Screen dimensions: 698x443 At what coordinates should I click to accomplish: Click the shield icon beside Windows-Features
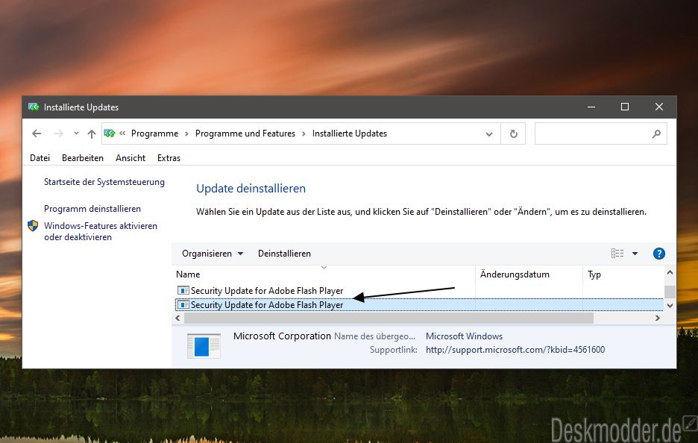(x=33, y=226)
